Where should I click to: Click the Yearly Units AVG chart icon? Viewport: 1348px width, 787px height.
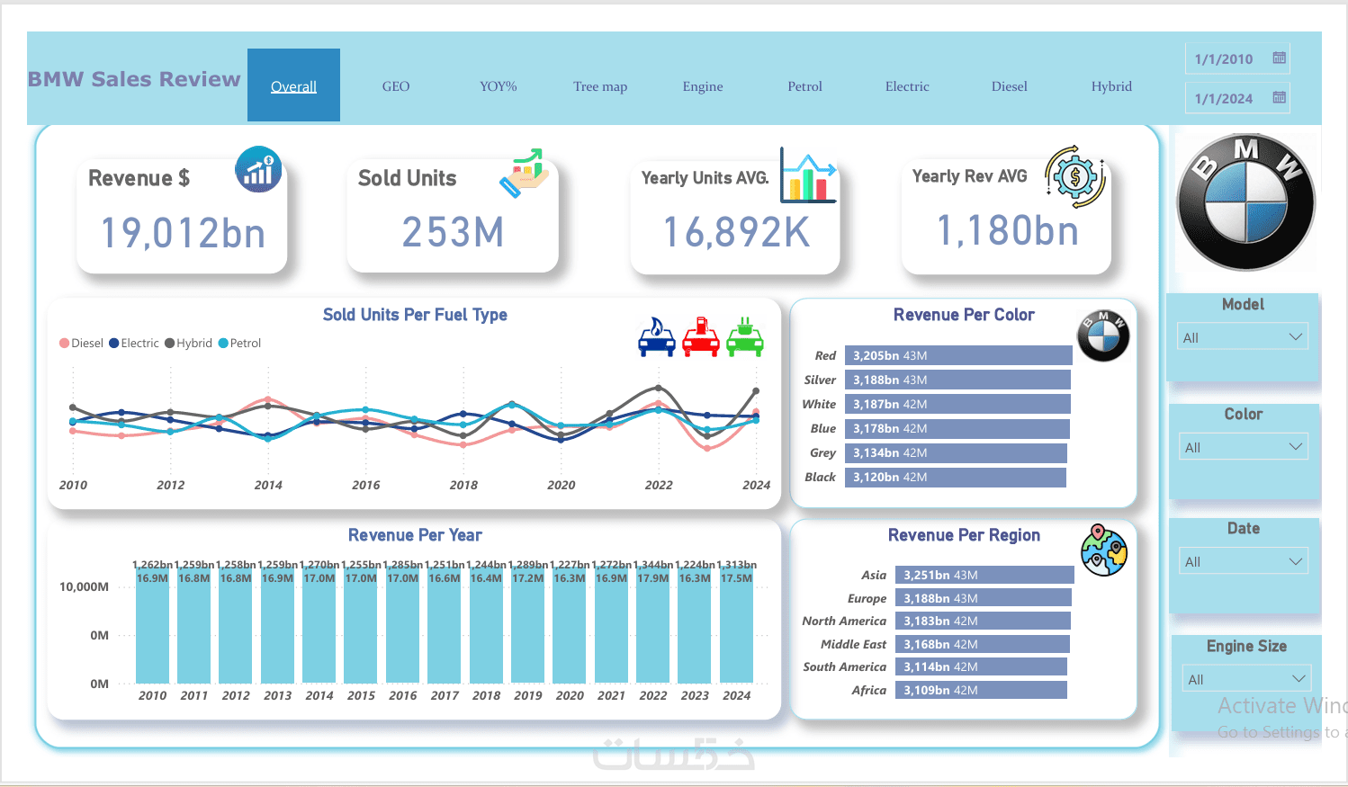(x=808, y=174)
